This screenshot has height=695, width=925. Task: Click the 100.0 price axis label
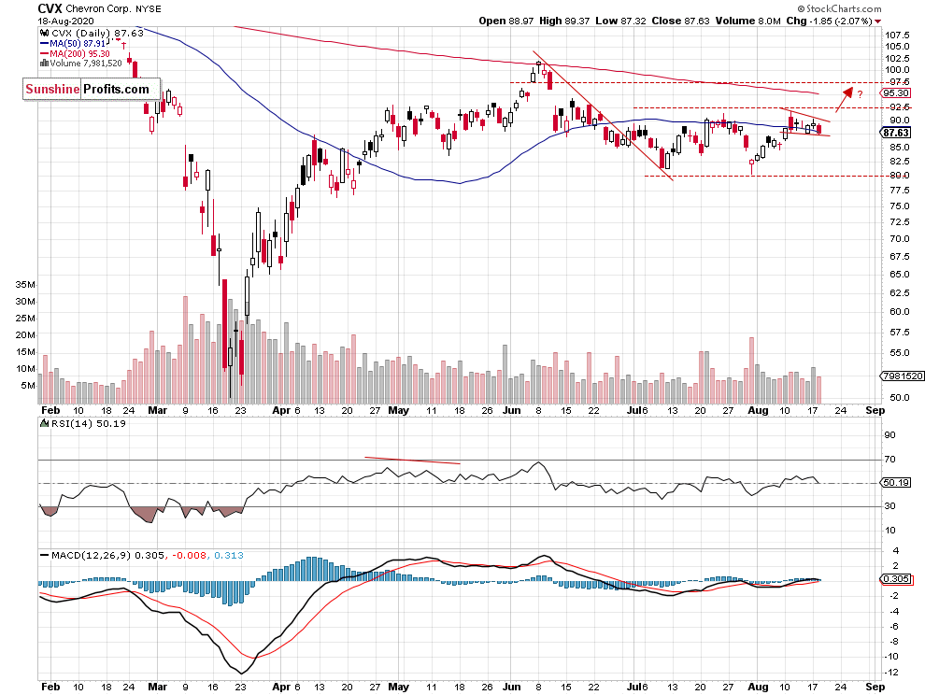tap(897, 70)
